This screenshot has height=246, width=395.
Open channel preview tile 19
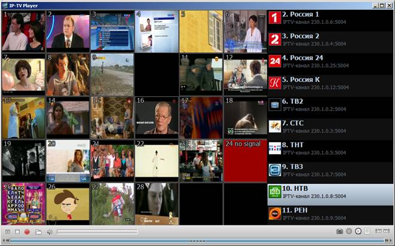(x=23, y=161)
